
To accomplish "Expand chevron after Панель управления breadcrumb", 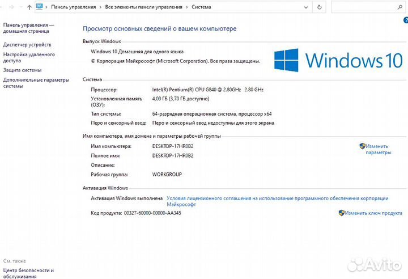I will tap(100, 7).
